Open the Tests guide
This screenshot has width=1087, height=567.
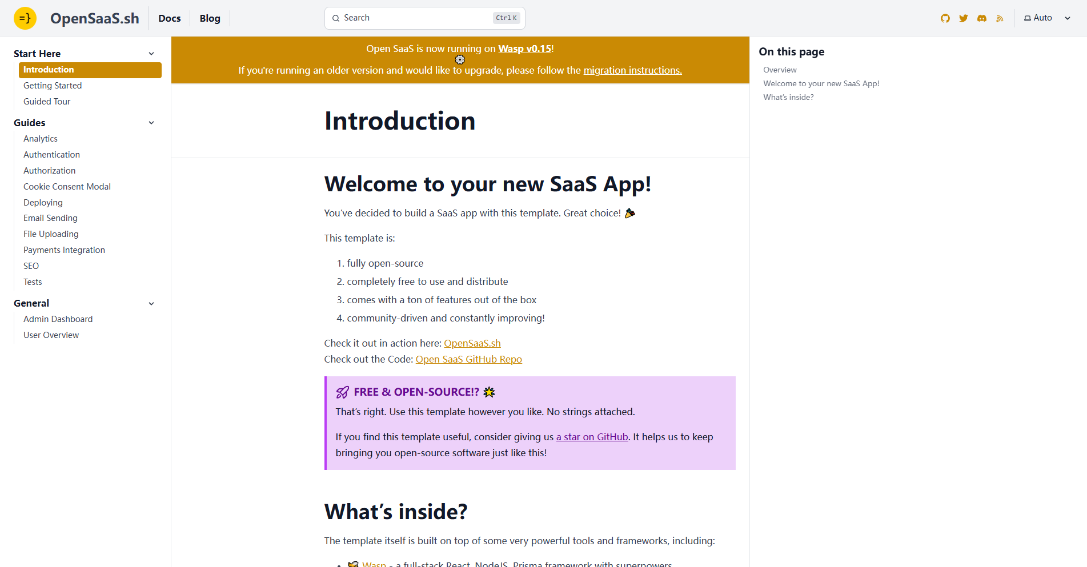pyautogui.click(x=33, y=282)
